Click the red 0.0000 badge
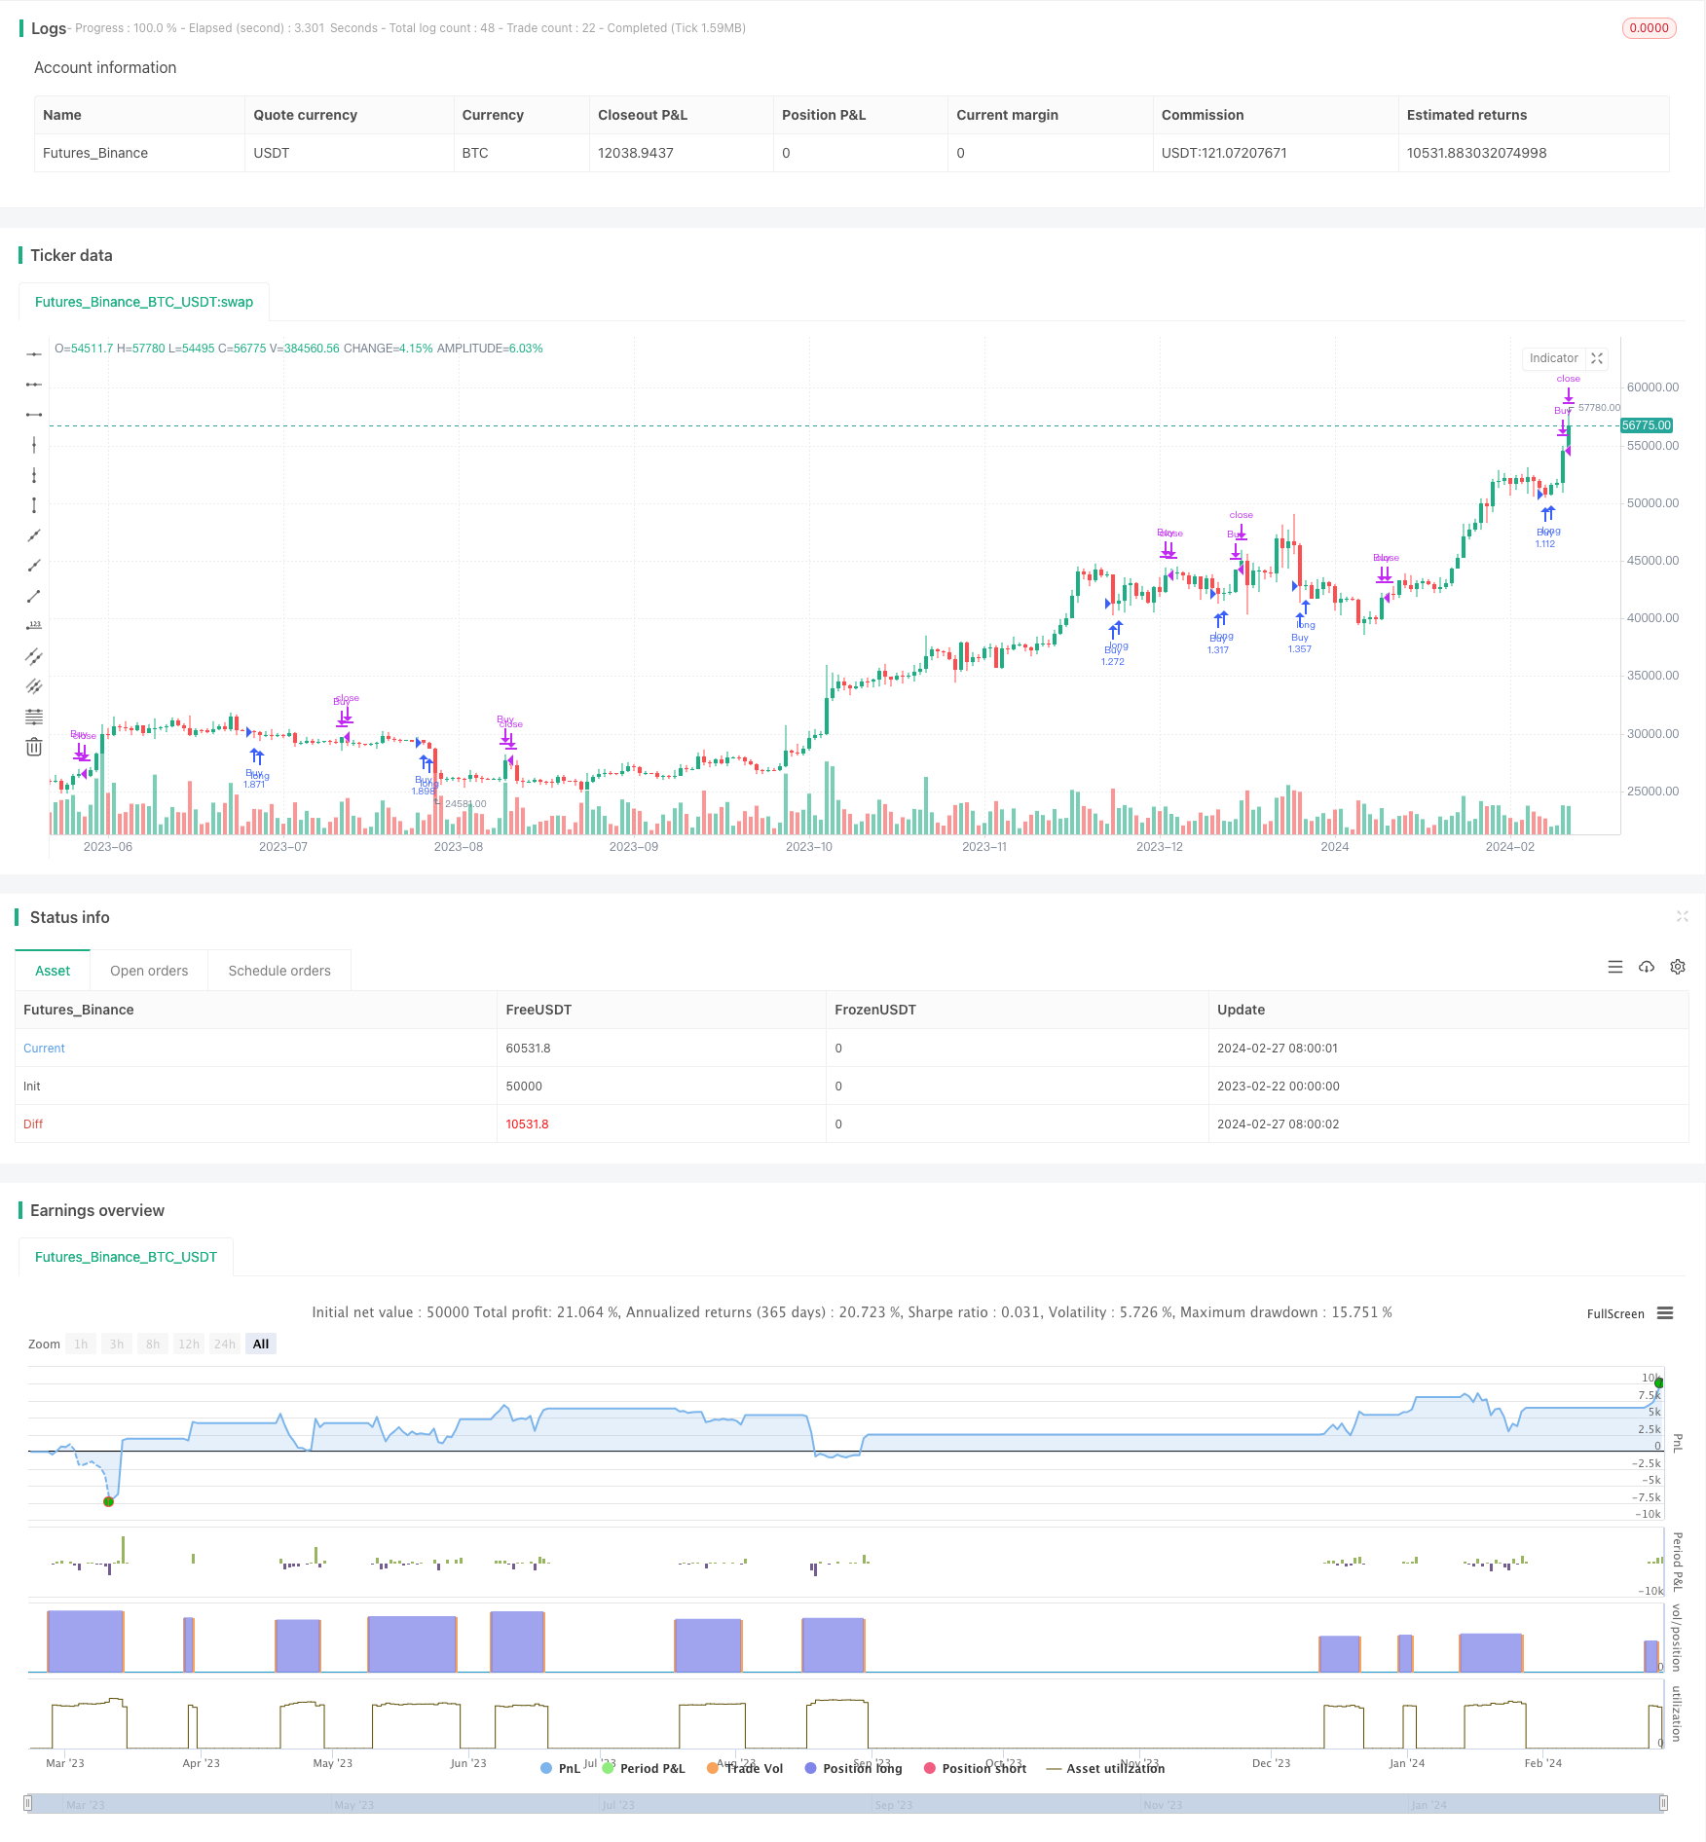Image resolution: width=1706 pixels, height=1842 pixels. click(1650, 28)
